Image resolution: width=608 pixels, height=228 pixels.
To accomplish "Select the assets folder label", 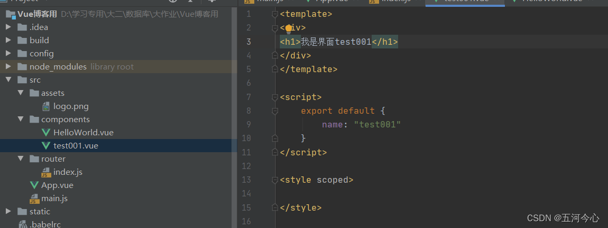I will point(53,93).
